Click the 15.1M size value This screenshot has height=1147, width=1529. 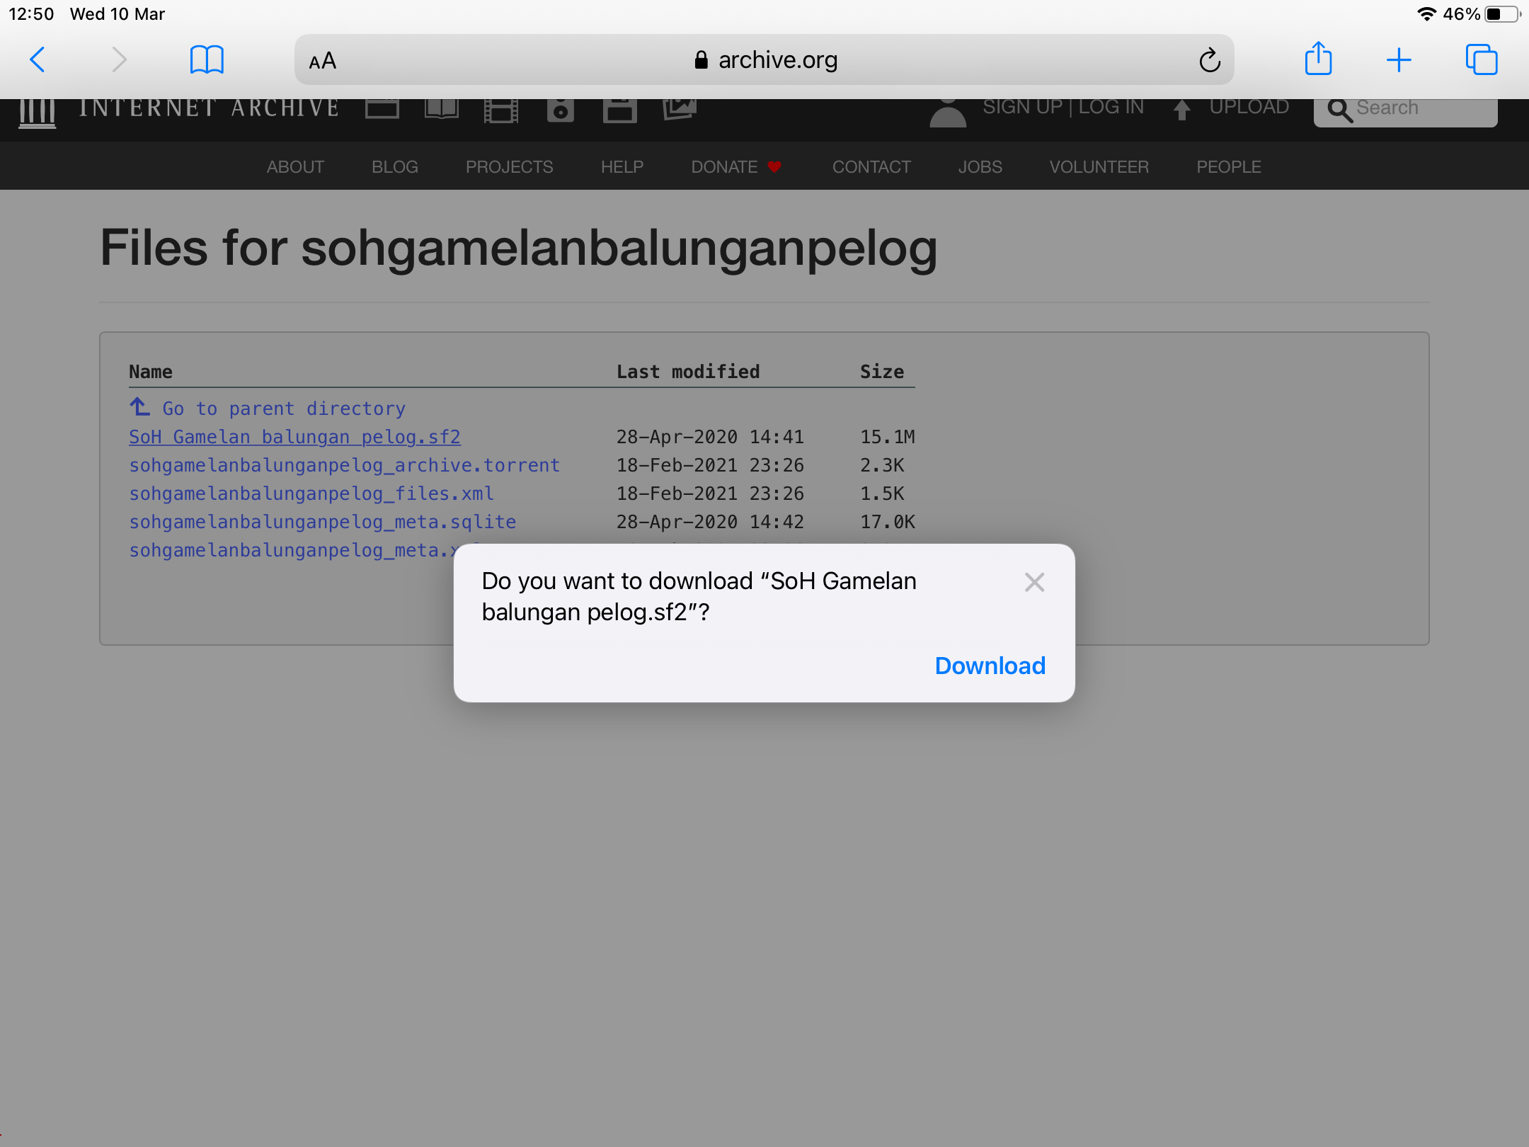click(888, 437)
